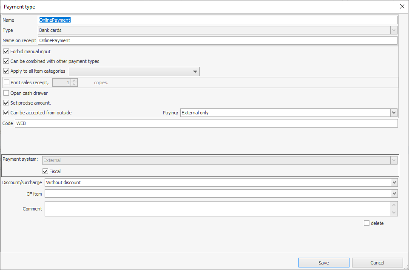409x270 pixels.
Task: Expand the Paying External only dropdown
Action: click(x=394, y=113)
